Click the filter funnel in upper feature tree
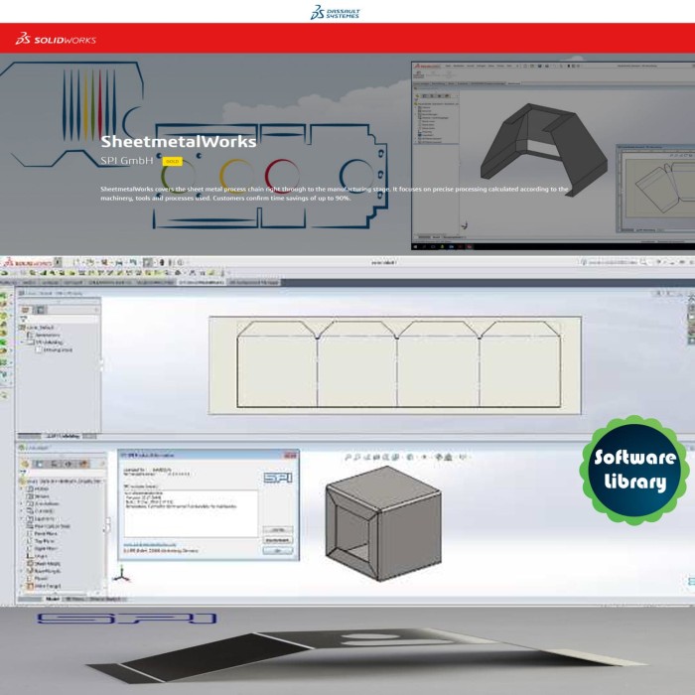The width and height of the screenshot is (695, 695). (x=23, y=319)
